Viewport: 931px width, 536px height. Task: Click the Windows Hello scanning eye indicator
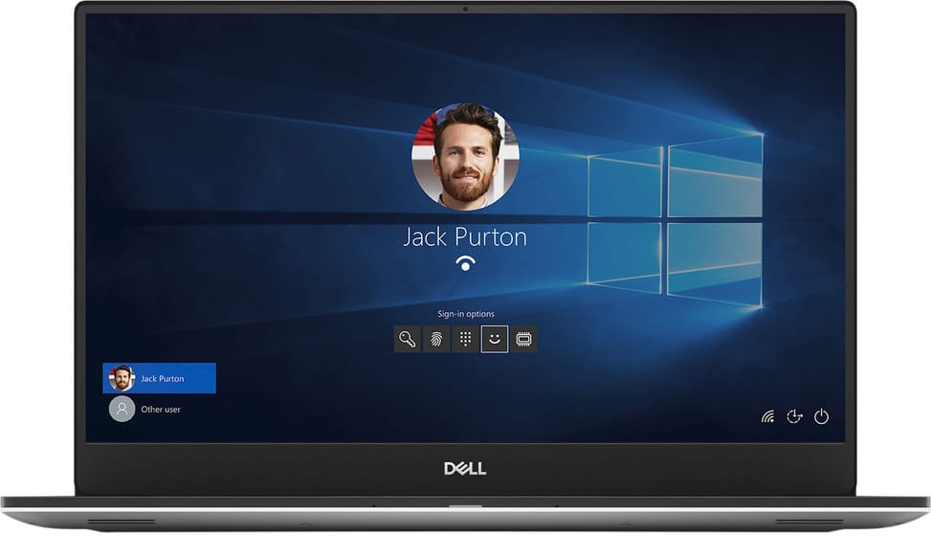click(x=465, y=263)
